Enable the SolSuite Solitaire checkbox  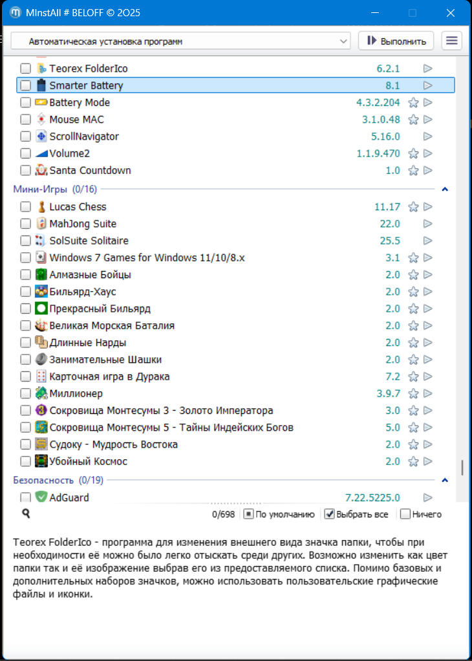tap(25, 241)
